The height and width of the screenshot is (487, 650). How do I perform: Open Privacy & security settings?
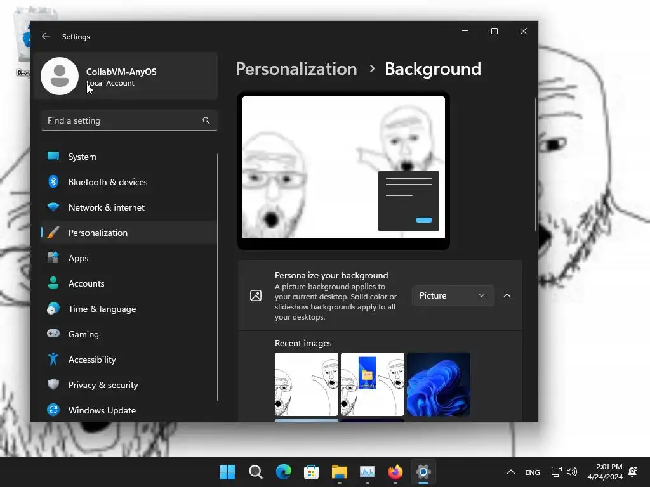click(x=128, y=385)
